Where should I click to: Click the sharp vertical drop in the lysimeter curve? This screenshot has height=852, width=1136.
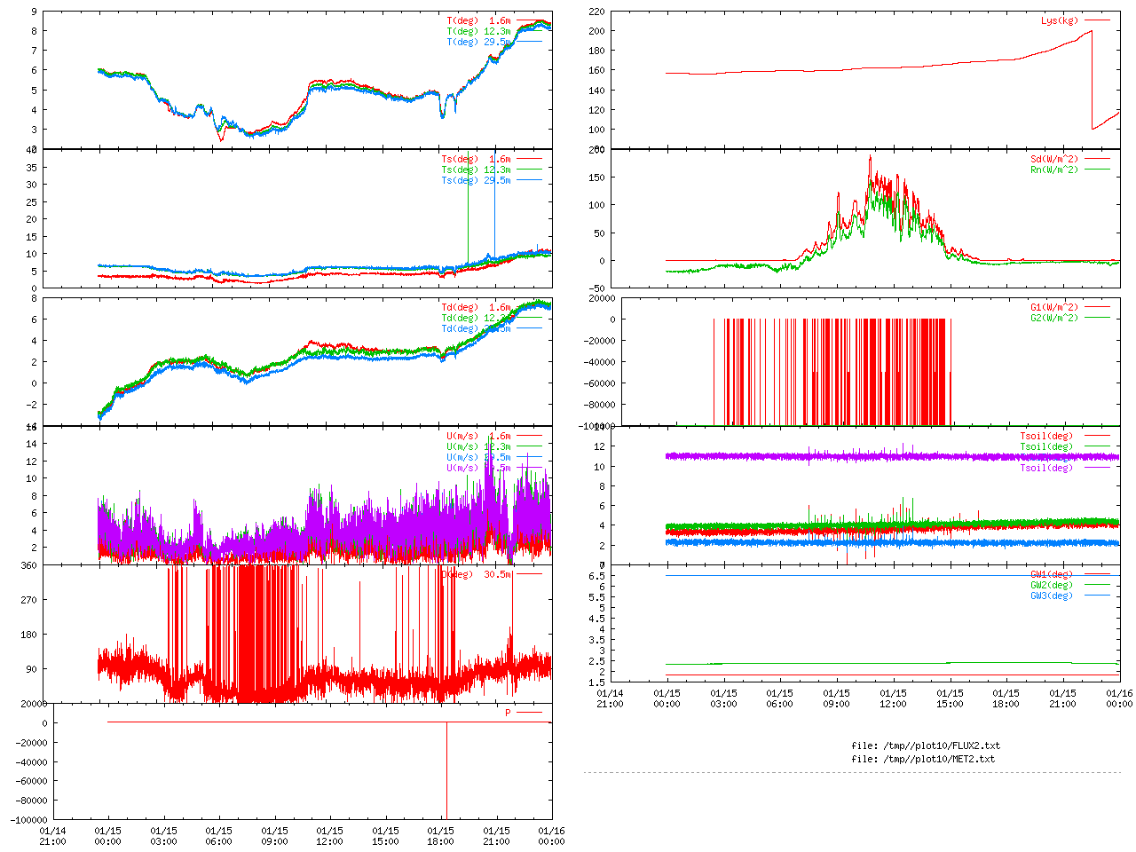click(1093, 80)
